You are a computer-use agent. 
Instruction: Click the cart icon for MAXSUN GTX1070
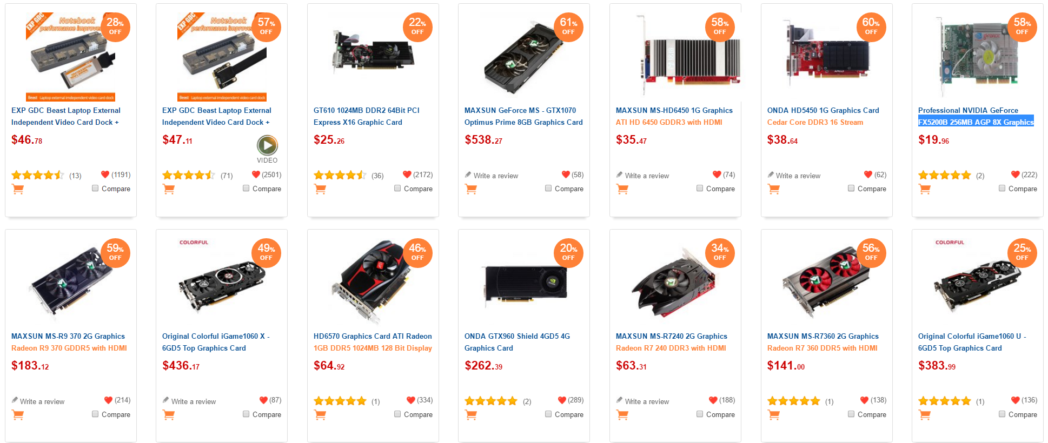(471, 189)
